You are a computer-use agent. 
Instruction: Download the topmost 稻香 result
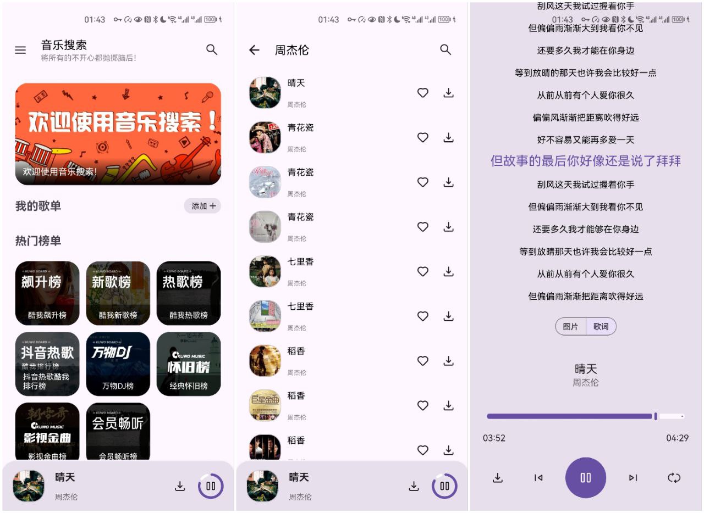tap(449, 361)
